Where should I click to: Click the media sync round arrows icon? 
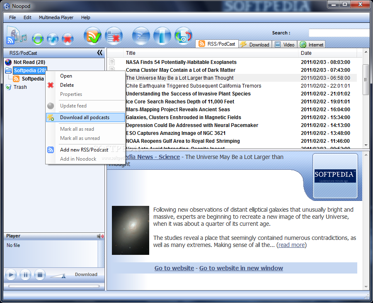pos(183,36)
